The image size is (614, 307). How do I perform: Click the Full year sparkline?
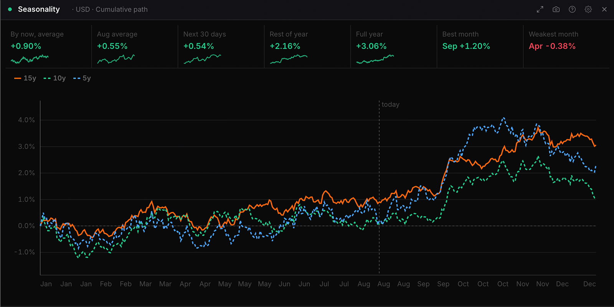(375, 59)
